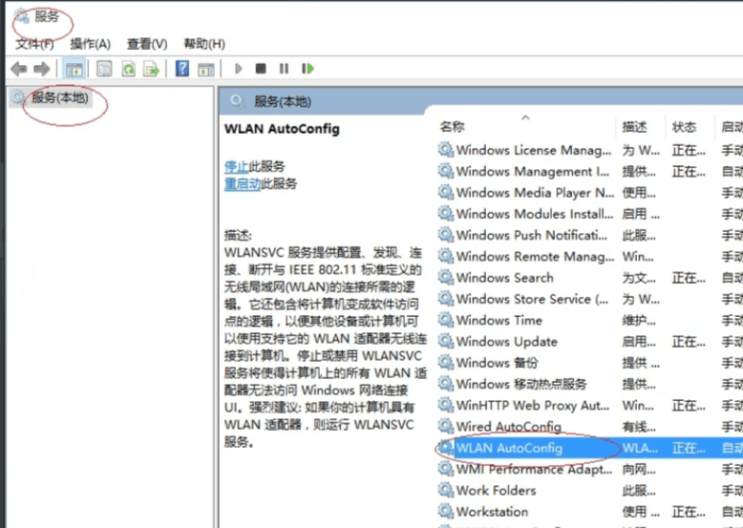Click WLAN AutoConfig description cell WLA...

[x=640, y=448]
